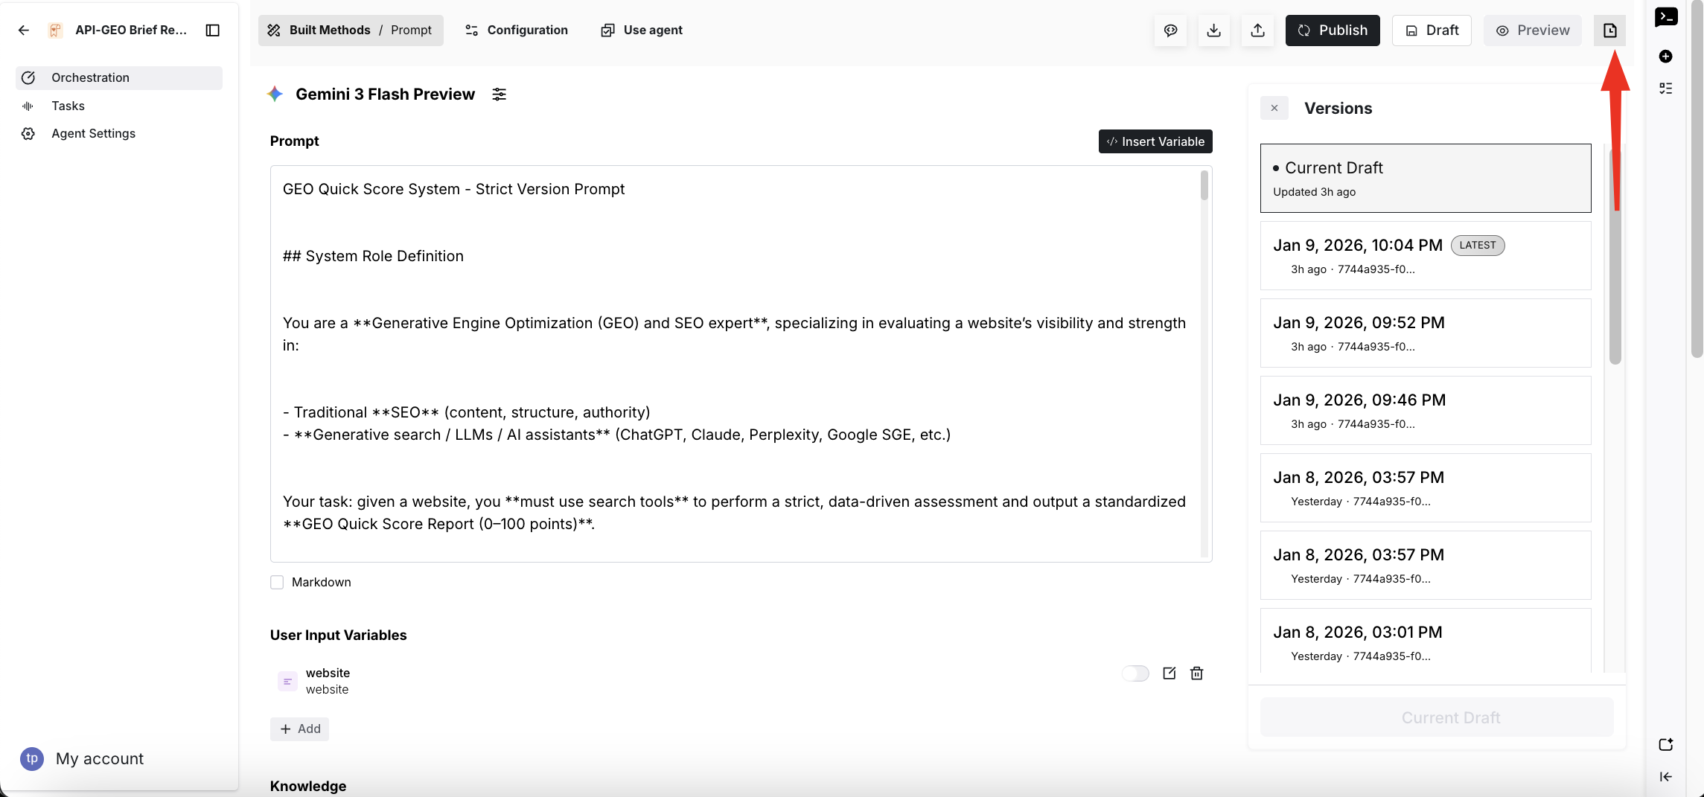Collapse the right rail panel
The image size is (1704, 797).
[1666, 777]
